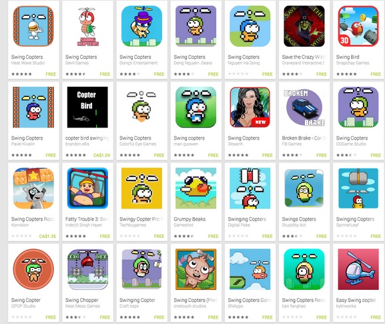Viewport: 385px width, 324px height.
Task: Click the Devil Games developer name
Action: 77,63
